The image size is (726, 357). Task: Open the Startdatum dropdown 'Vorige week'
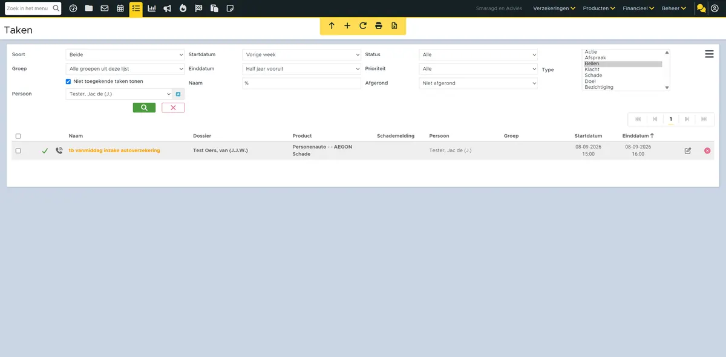pyautogui.click(x=301, y=55)
